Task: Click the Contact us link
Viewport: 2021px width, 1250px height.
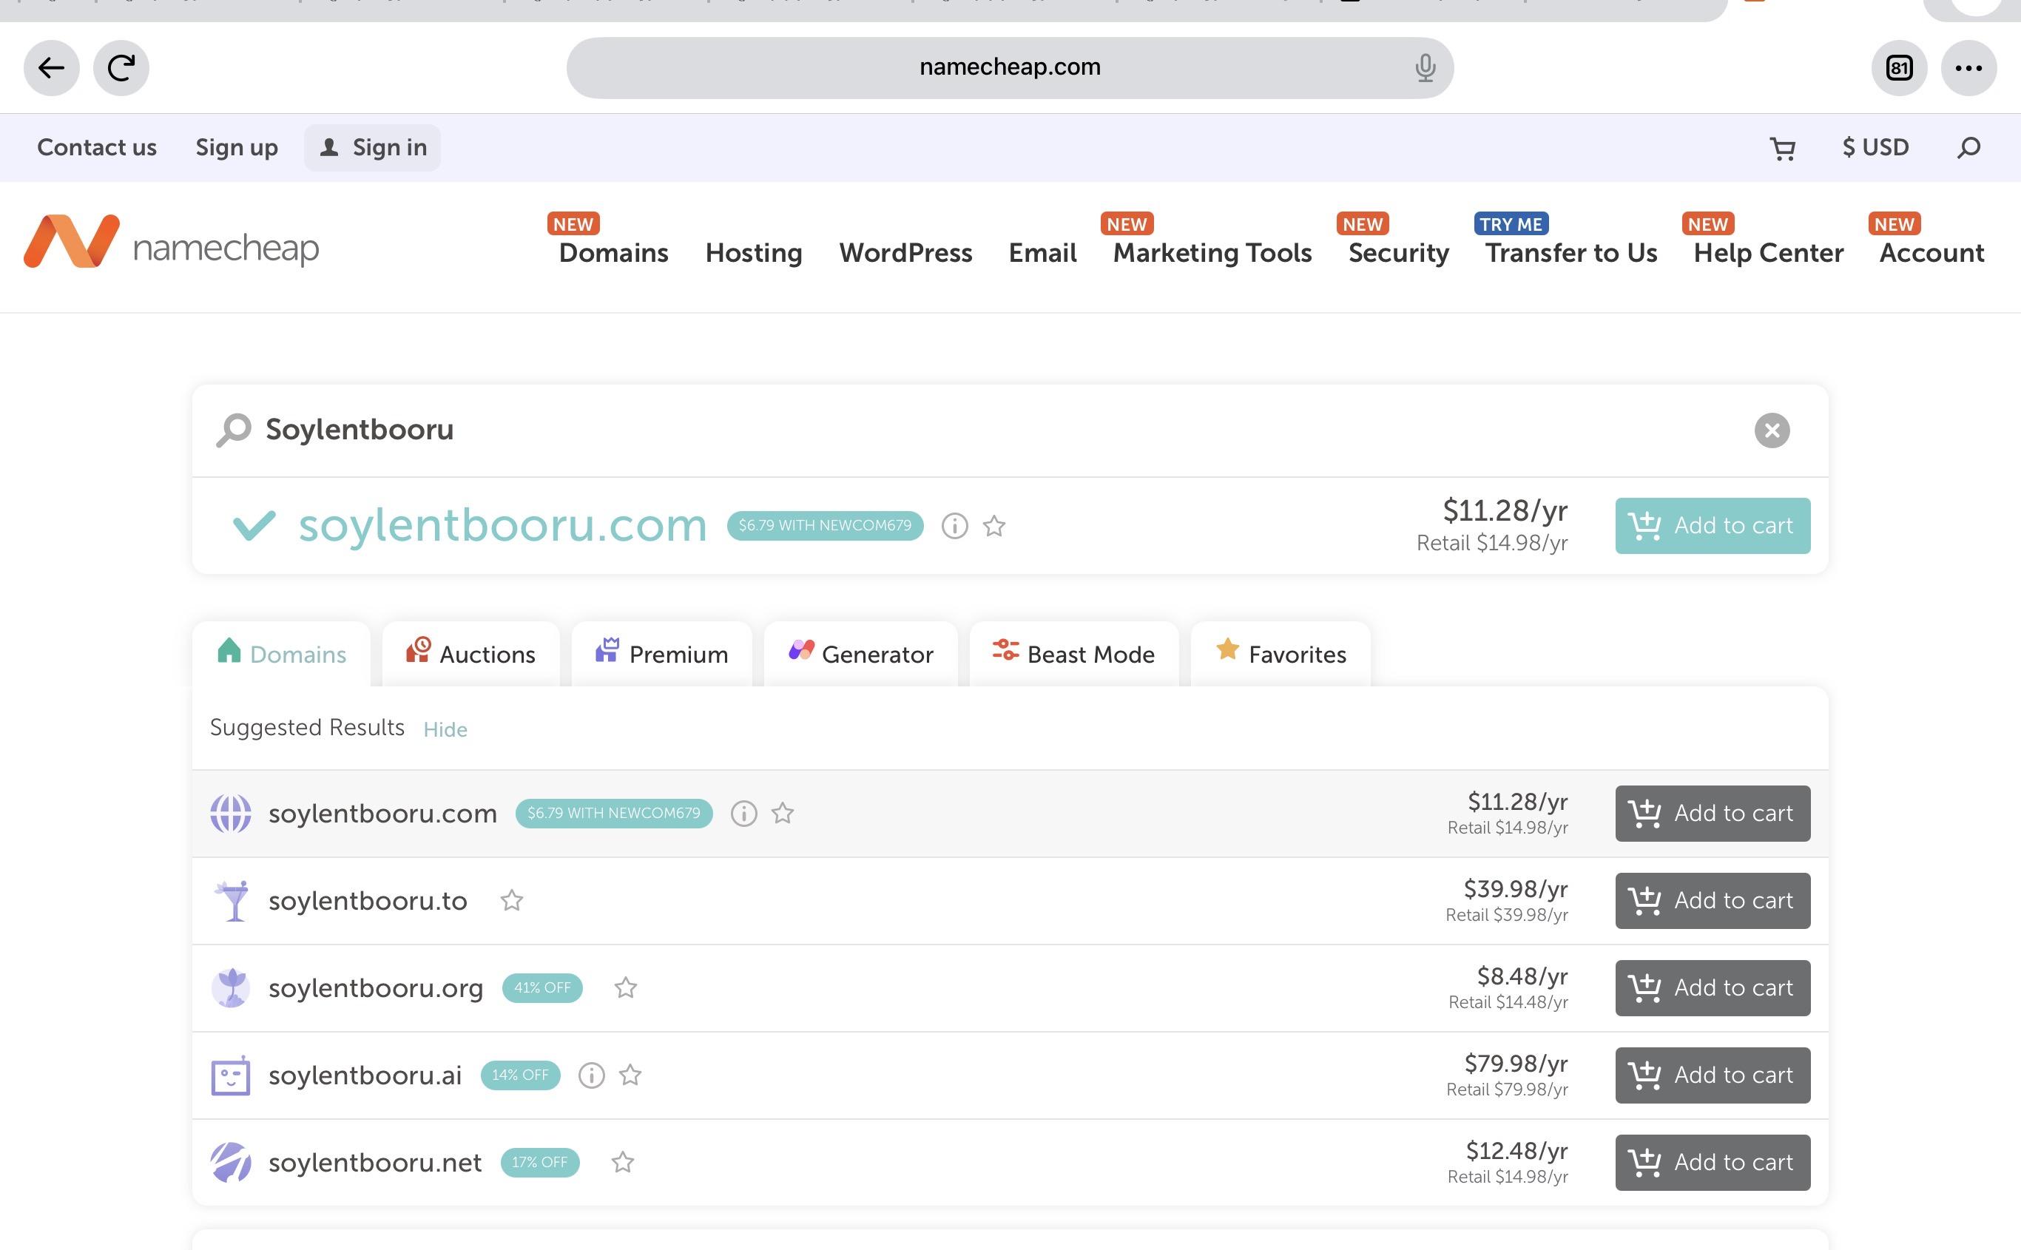Action: (x=97, y=148)
